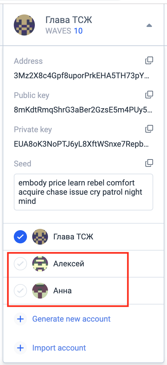Copy the Private key value
Screen dimensions: 167x365
click(149, 129)
